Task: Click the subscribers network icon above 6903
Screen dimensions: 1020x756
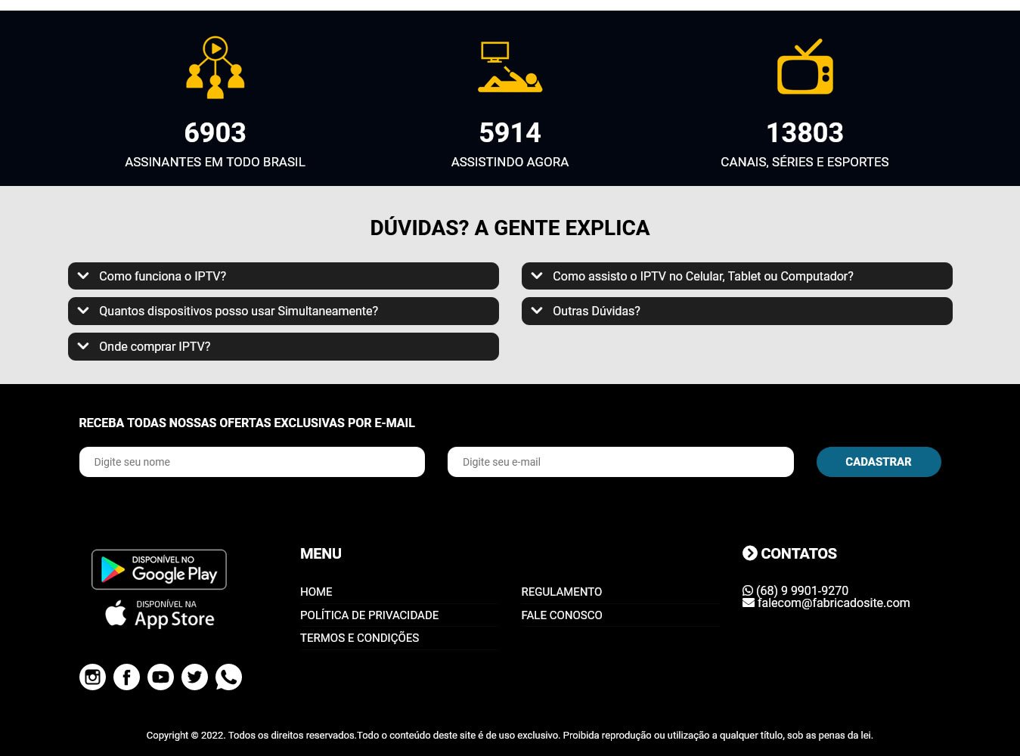Action: point(215,67)
